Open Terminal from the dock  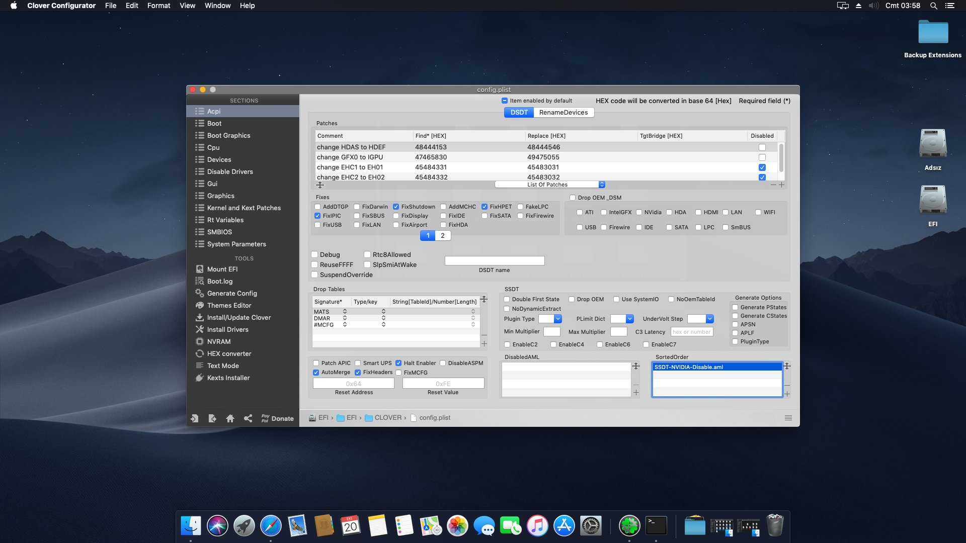point(656,526)
